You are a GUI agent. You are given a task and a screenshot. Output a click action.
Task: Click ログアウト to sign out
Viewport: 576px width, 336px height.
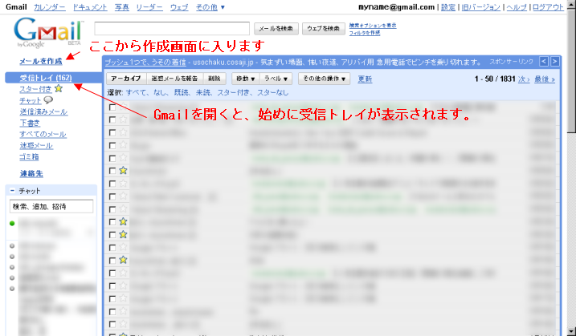point(548,7)
